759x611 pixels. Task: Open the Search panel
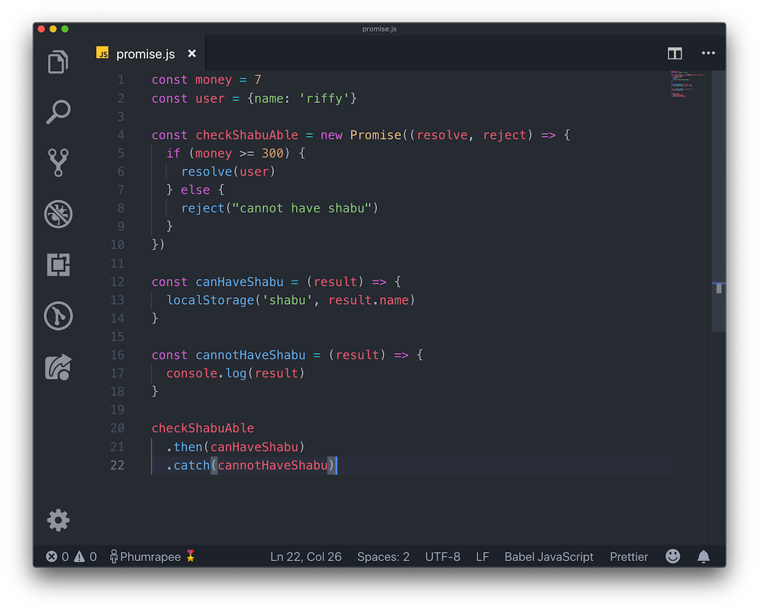[x=58, y=112]
